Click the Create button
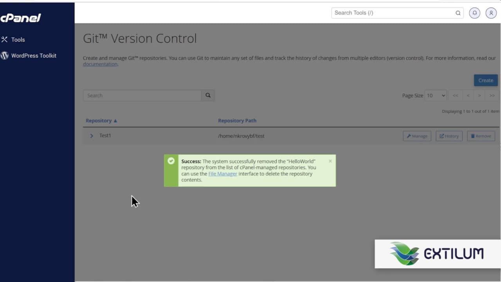This screenshot has width=501, height=282. [x=485, y=80]
